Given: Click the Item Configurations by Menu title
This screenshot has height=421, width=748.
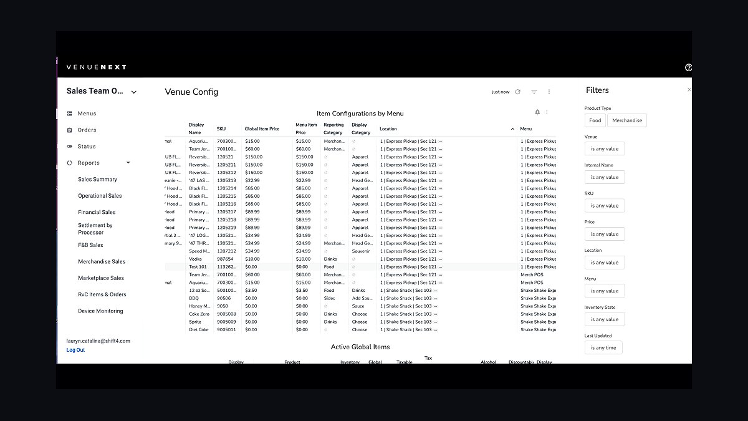Looking at the screenshot, I should click(x=360, y=114).
